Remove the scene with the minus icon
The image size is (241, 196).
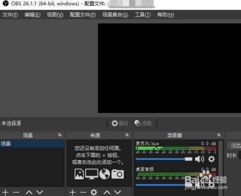tap(16, 192)
